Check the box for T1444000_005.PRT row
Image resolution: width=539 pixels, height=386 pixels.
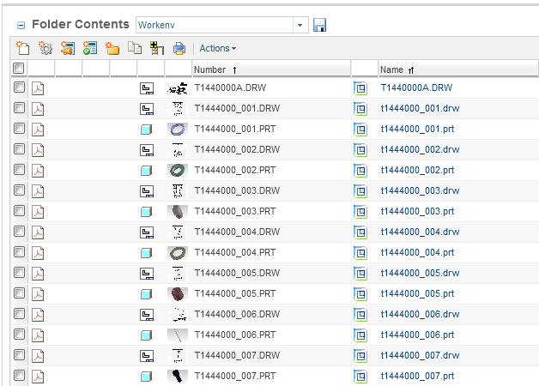pyautogui.click(x=19, y=293)
